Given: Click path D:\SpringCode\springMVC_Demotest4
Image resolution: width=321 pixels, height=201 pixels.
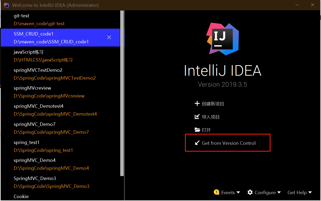Looking at the screenshot, I should (x=55, y=114).
